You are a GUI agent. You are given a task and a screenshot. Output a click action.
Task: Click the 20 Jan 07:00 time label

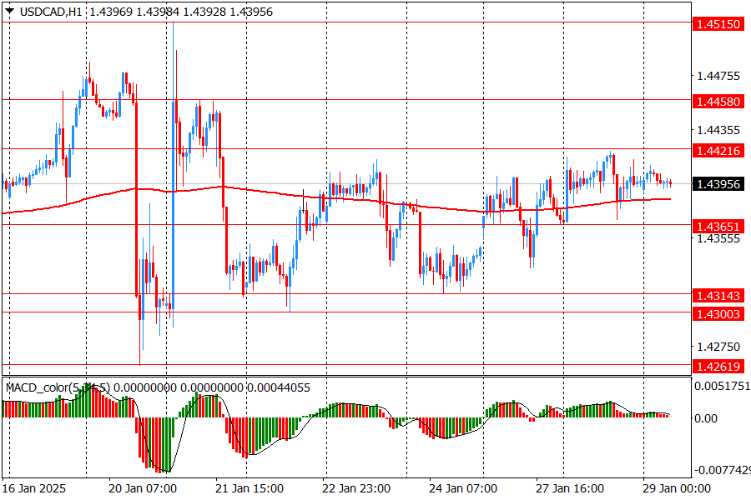(x=143, y=488)
